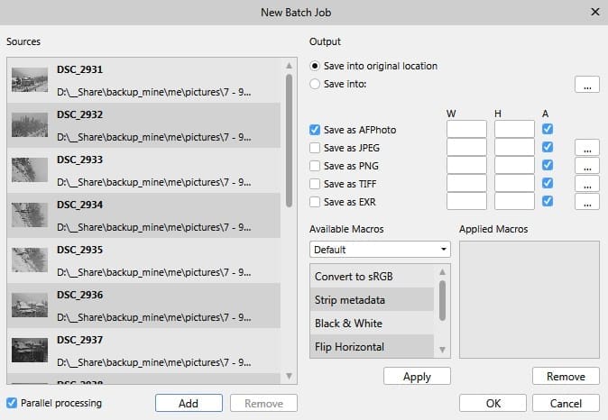Enable Save as PNG checkbox
608x420 pixels.
click(x=315, y=166)
